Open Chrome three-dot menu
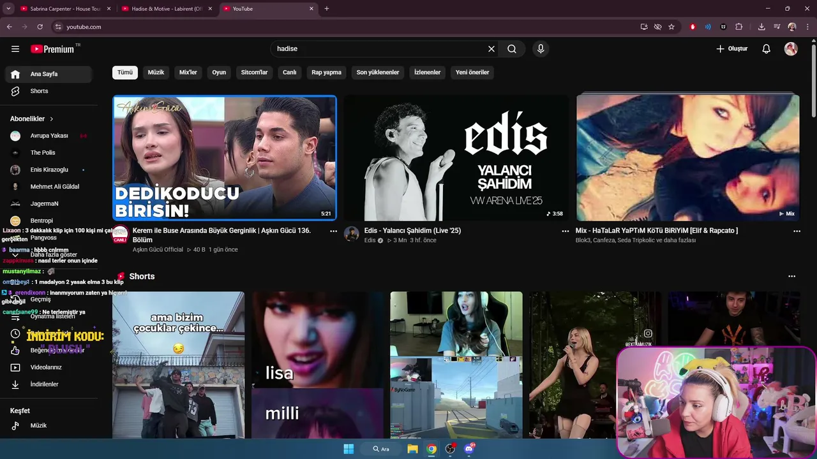The image size is (817, 459). [x=807, y=27]
